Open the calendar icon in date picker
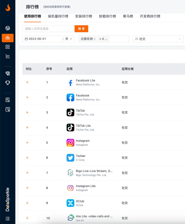185x224 pixels. [26, 39]
